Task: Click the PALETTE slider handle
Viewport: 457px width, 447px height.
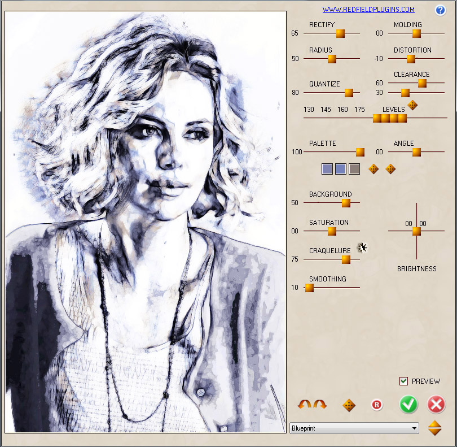Action: 360,152
